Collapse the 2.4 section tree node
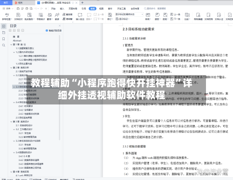The width and height of the screenshot is (233, 180). (x=14, y=102)
